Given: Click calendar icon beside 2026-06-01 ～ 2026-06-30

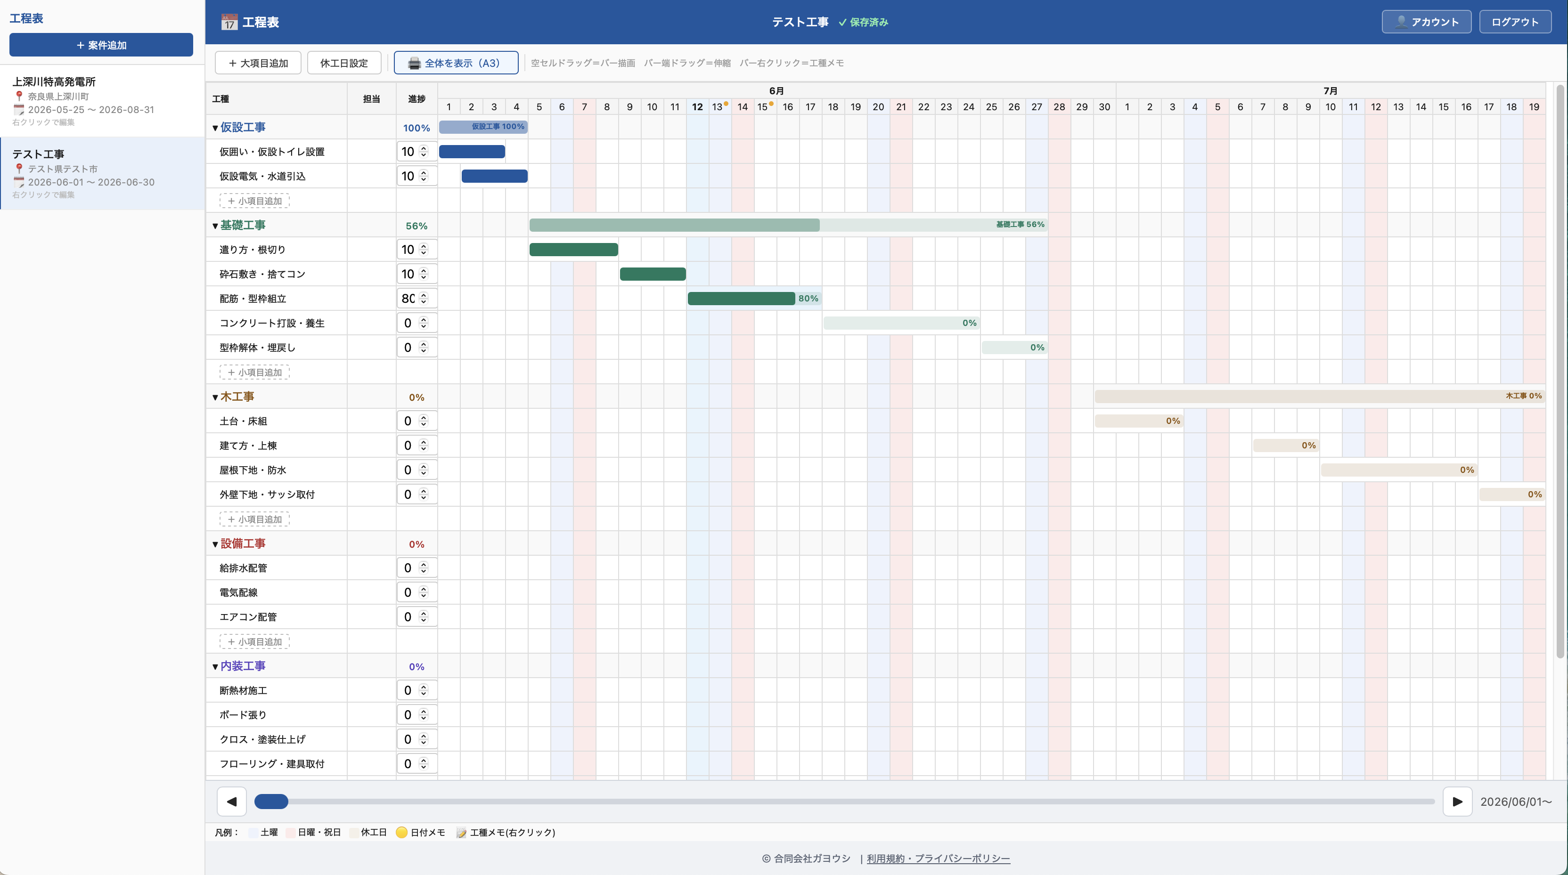Looking at the screenshot, I should [19, 182].
